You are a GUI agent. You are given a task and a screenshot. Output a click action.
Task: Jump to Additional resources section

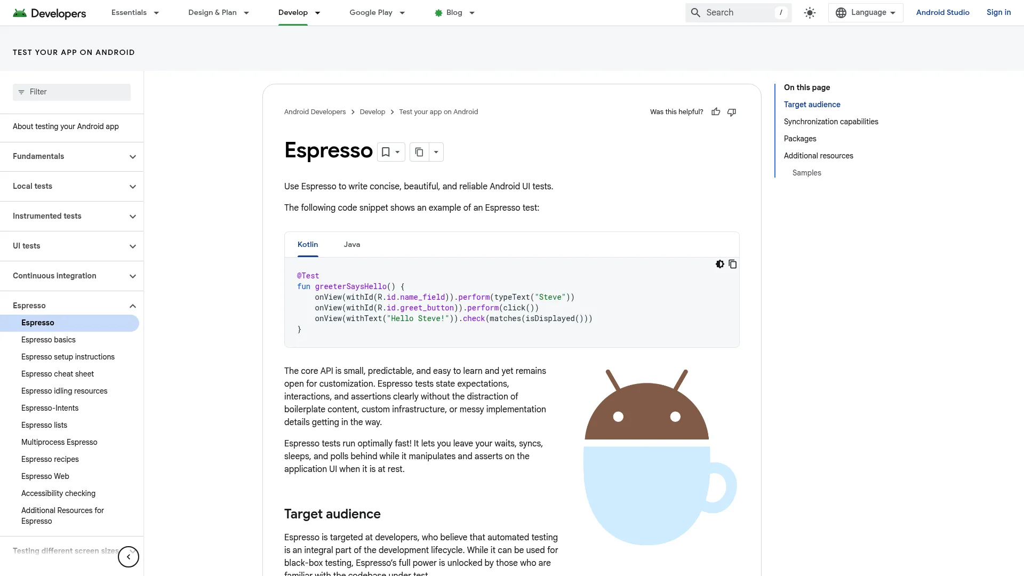point(819,156)
